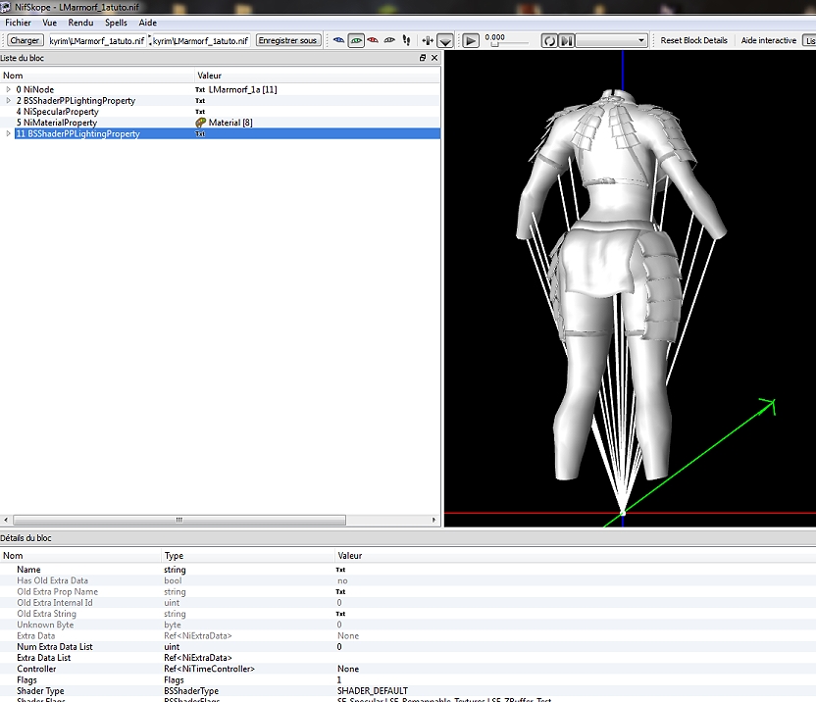Select the 4 NiSpecularProperty block
The height and width of the screenshot is (702, 816).
57,112
